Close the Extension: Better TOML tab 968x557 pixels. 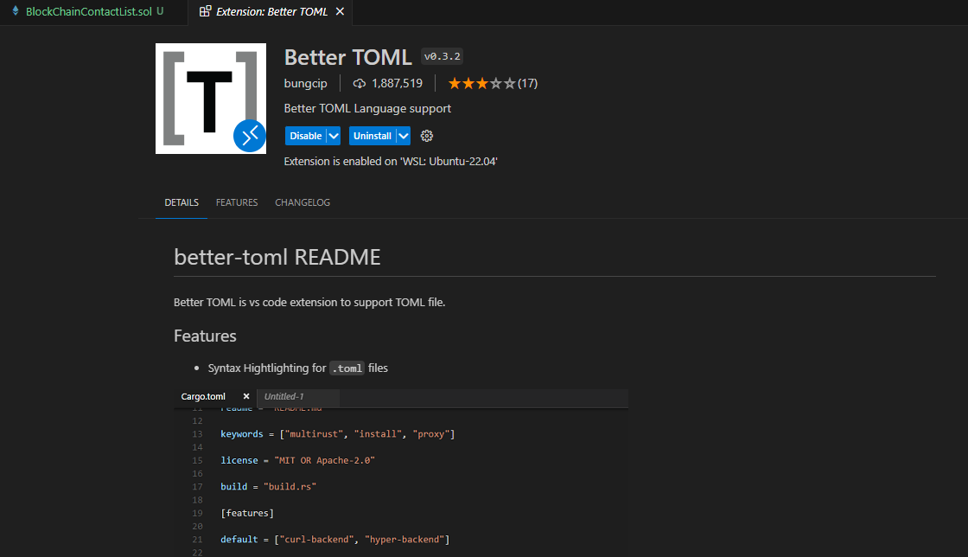[340, 12]
